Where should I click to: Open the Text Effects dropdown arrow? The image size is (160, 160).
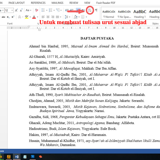[x=23, y=17]
